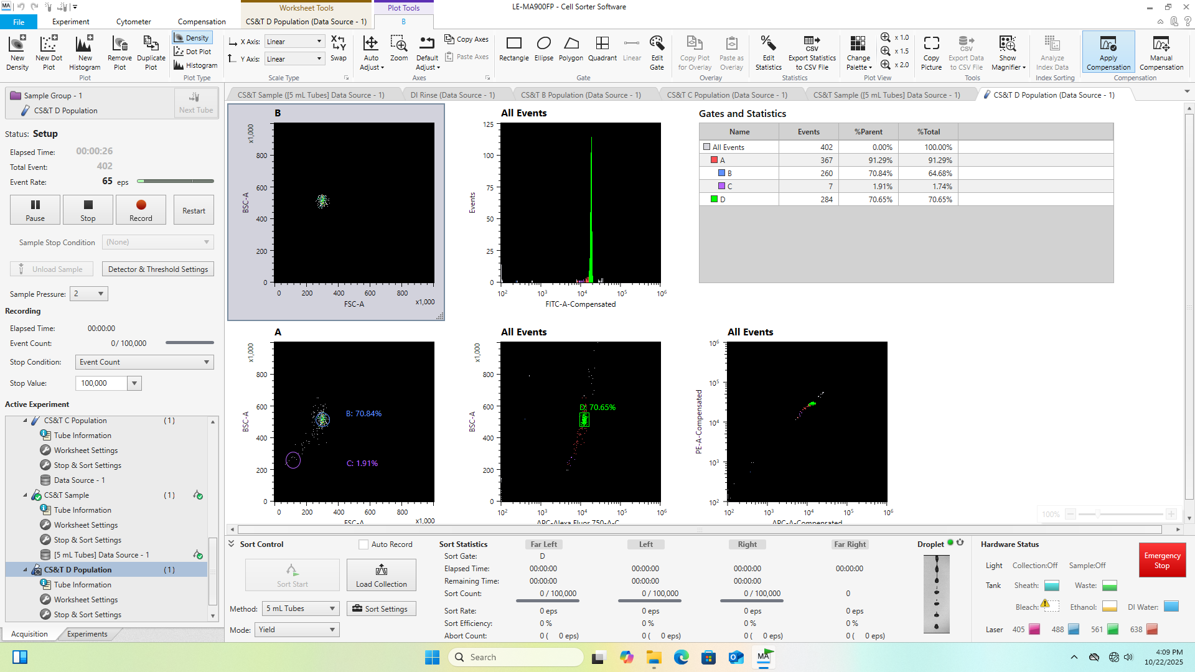Screen dimensions: 1195x672
Task: Open the Cytometer ribbon tab
Action: [133, 21]
